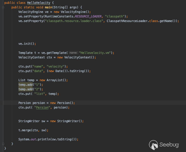Image resolution: width=186 pixels, height=152 pixels.
Task: Click "classpath.resource.loader.class" string
Action: pos(74,21)
